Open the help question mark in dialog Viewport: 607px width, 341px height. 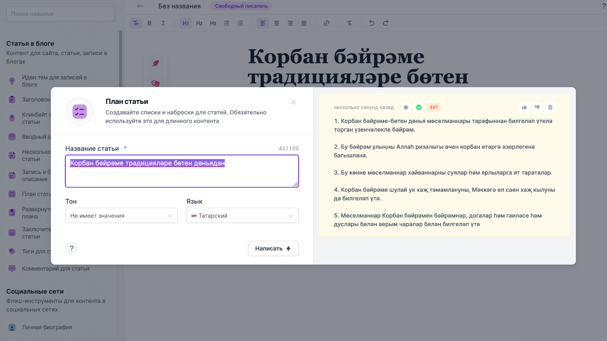click(x=72, y=248)
